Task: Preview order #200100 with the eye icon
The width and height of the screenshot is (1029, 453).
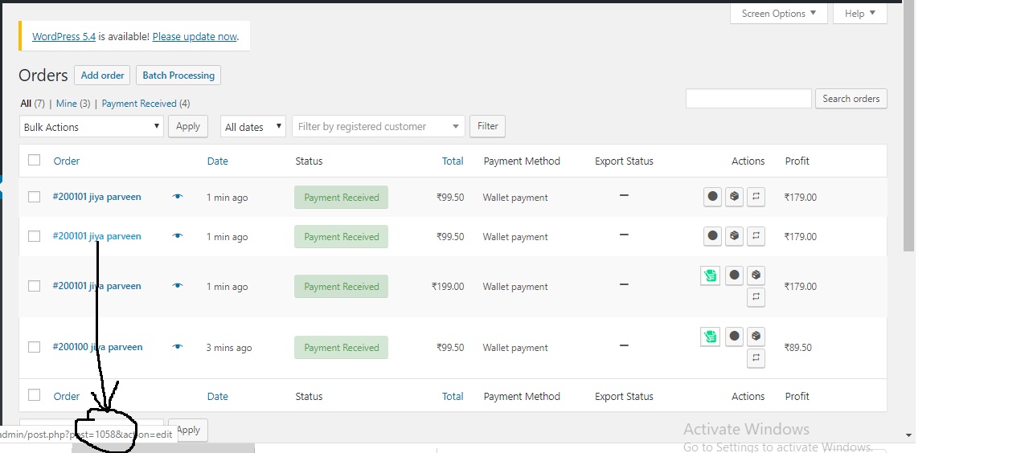Action: (x=178, y=347)
